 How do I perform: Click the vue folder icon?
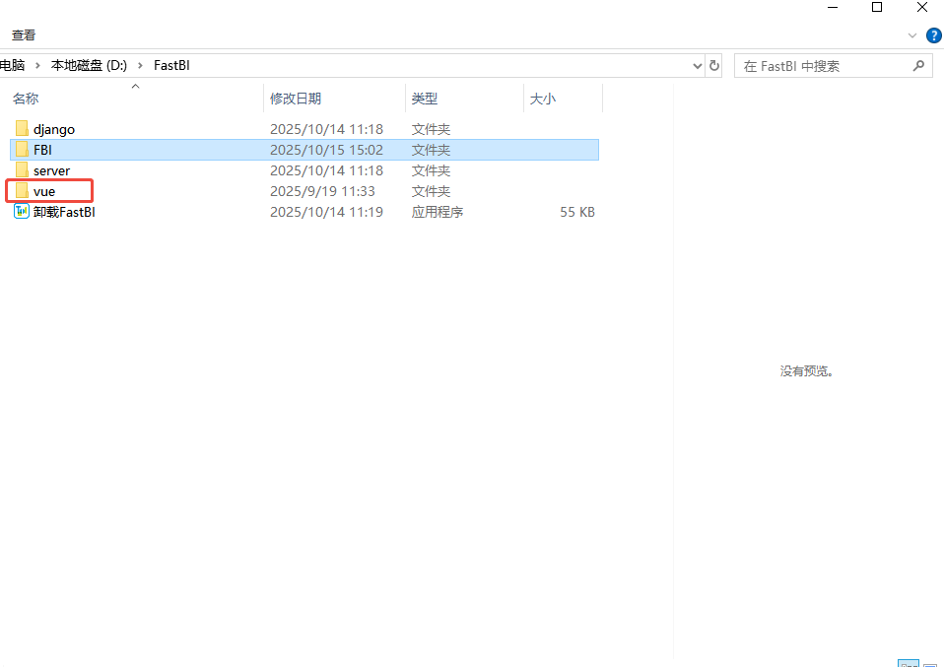tap(22, 191)
